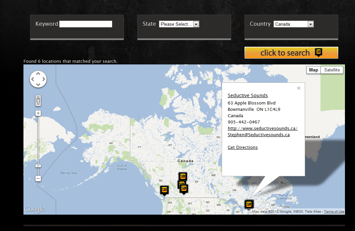The image size is (355, 231).
Task: Select the northernmost SD marker in Alberta
Action: point(183,176)
